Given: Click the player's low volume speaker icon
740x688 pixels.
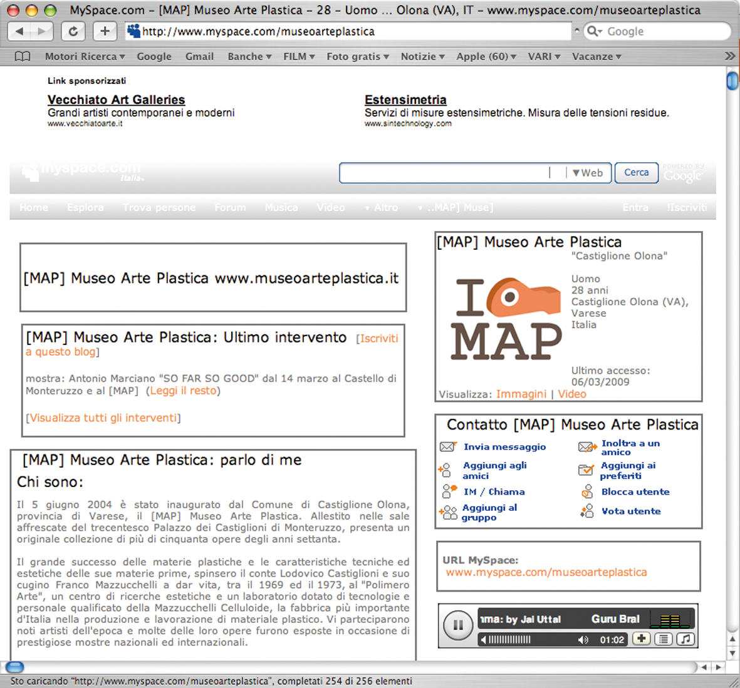Looking at the screenshot, I should (483, 639).
